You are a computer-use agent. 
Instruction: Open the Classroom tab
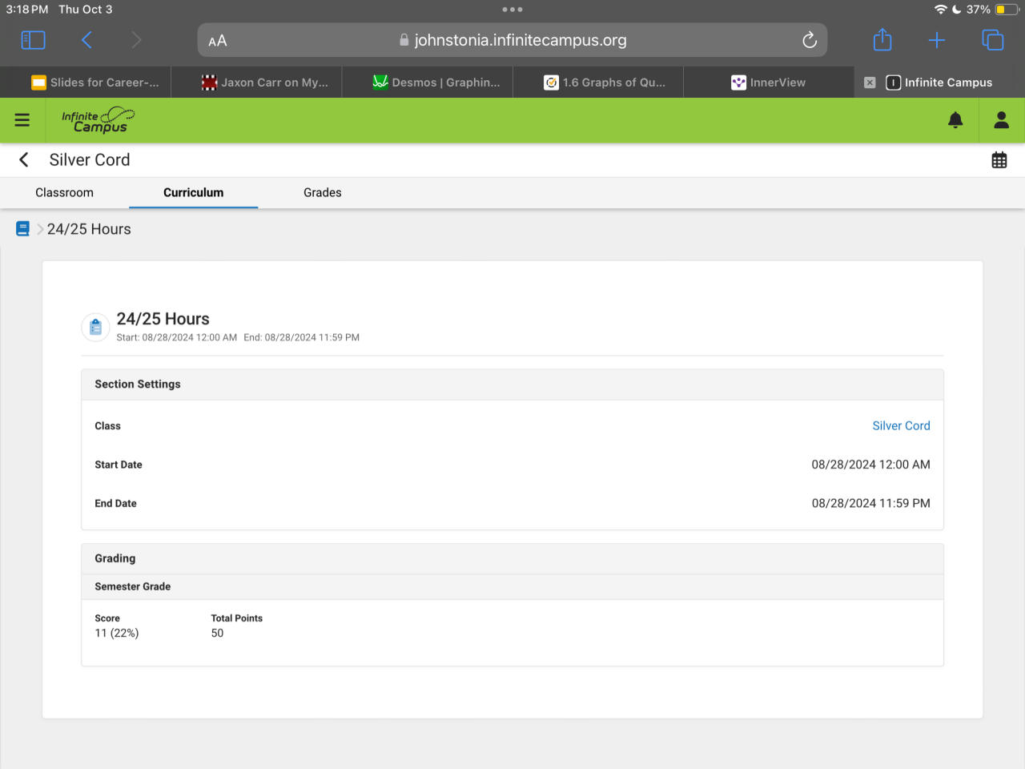[64, 193]
